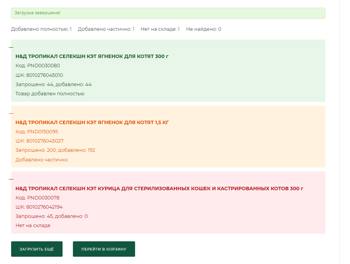The height and width of the screenshot is (264, 350).
Task: Click 'Запрошено: 44, добавлено: 44' line
Action: 54,85
